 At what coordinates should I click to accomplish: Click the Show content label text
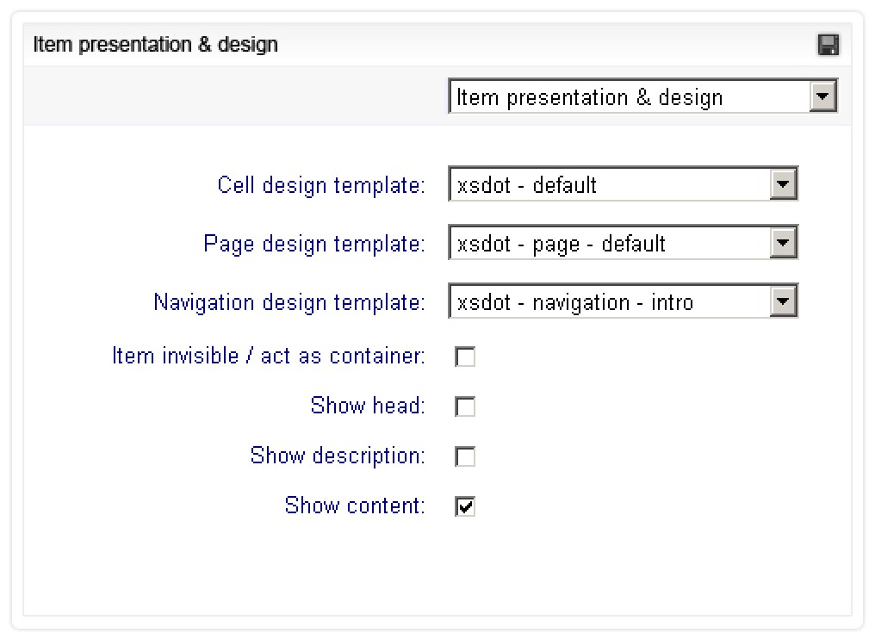coord(355,506)
